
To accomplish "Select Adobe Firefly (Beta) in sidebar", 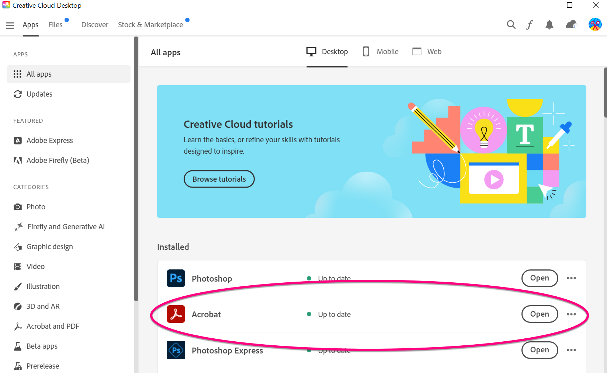I will click(58, 160).
